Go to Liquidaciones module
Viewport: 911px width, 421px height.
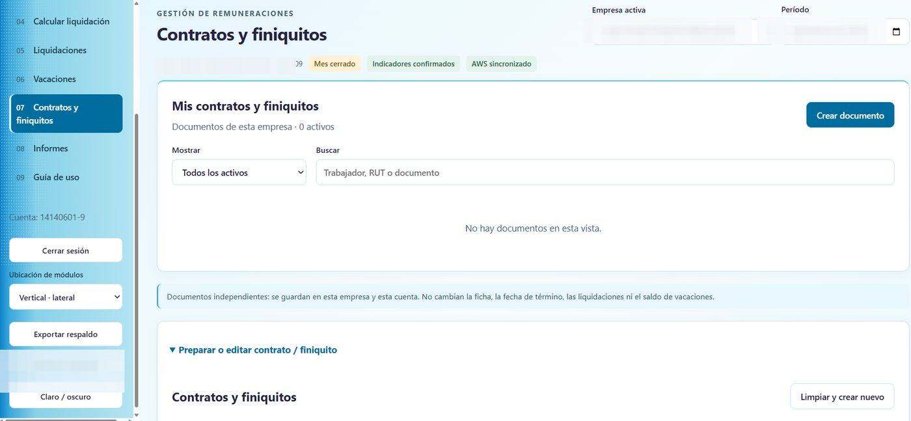[66, 50]
